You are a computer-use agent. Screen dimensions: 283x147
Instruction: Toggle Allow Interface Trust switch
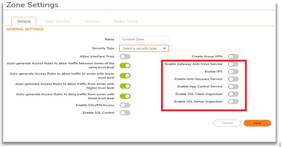point(125,56)
